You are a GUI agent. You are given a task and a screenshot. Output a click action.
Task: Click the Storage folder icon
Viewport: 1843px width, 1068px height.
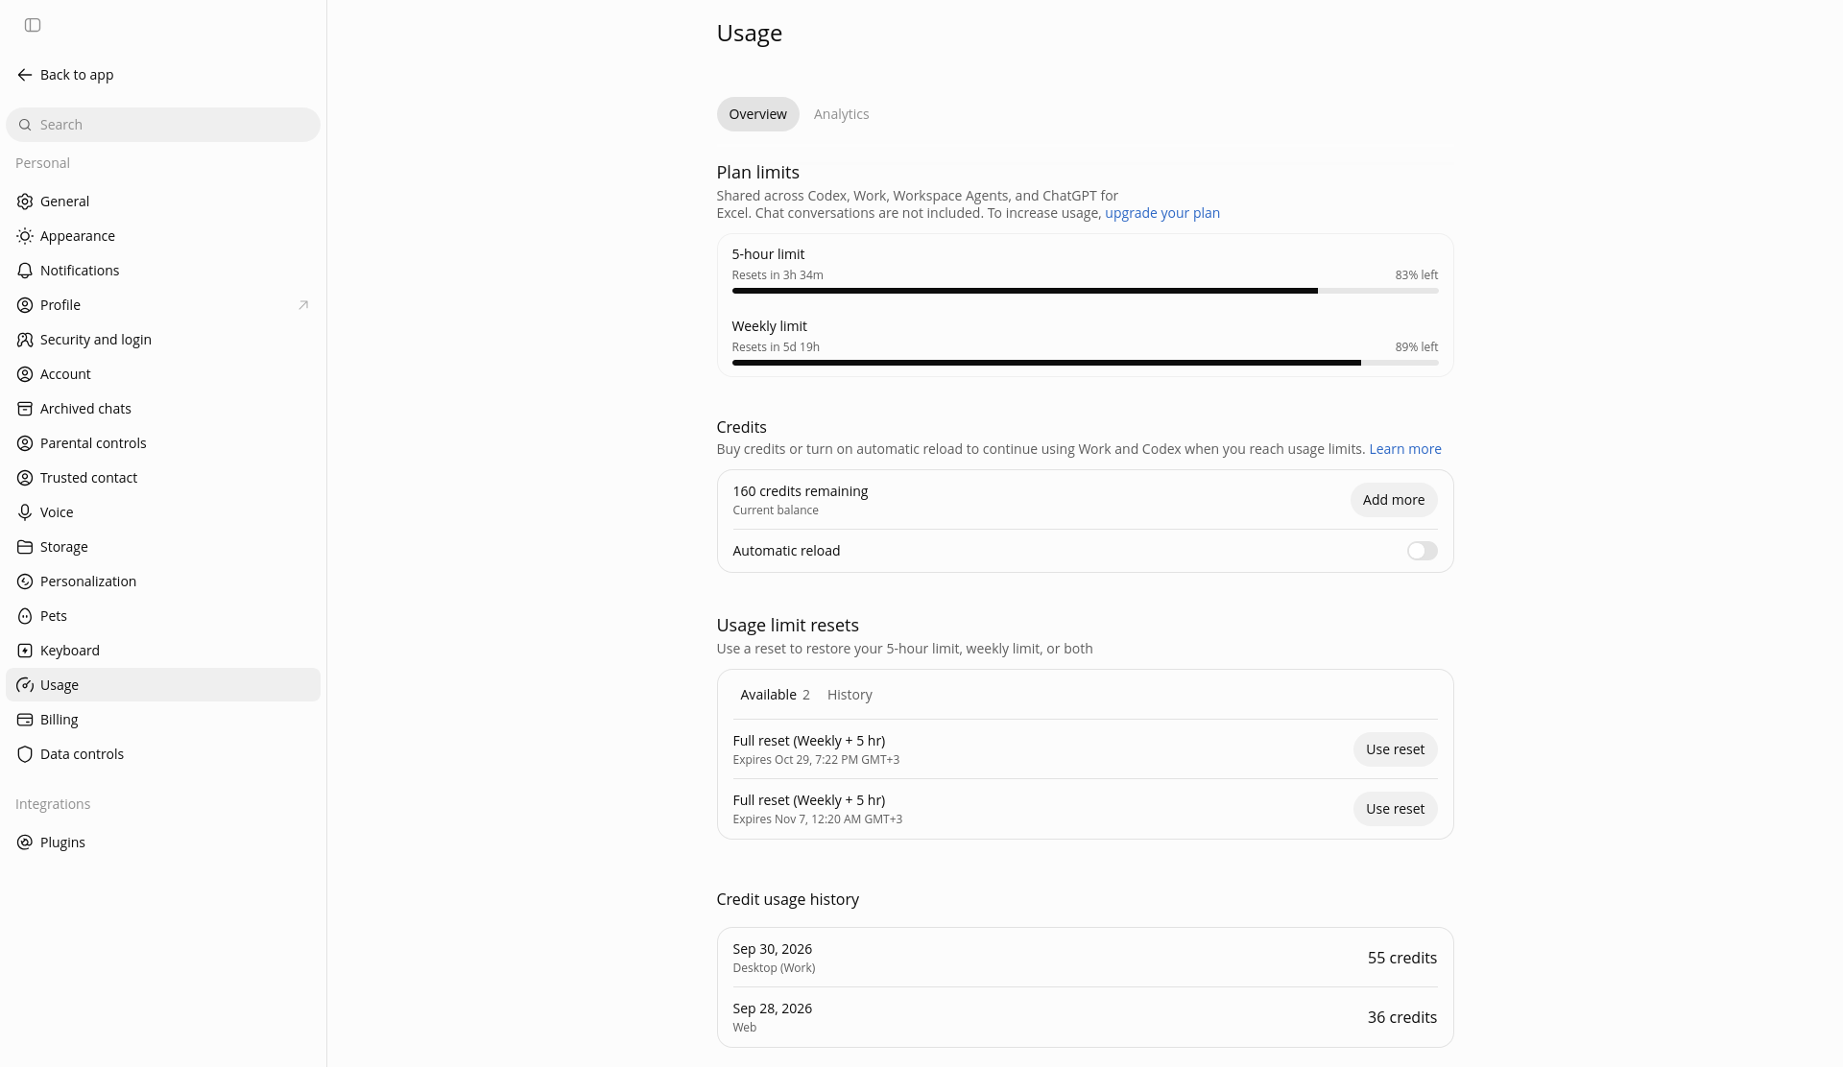coord(25,547)
